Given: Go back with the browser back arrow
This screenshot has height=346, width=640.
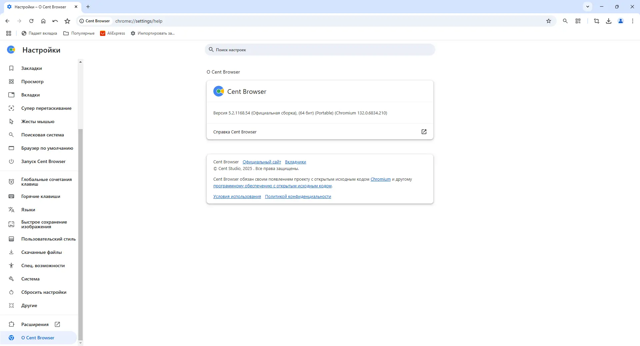Looking at the screenshot, I should click(x=7, y=21).
